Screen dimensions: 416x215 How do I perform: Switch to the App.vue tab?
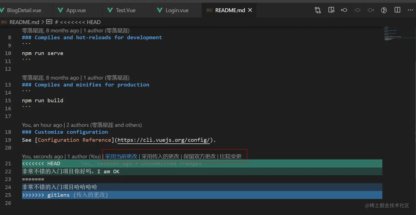coord(76,10)
